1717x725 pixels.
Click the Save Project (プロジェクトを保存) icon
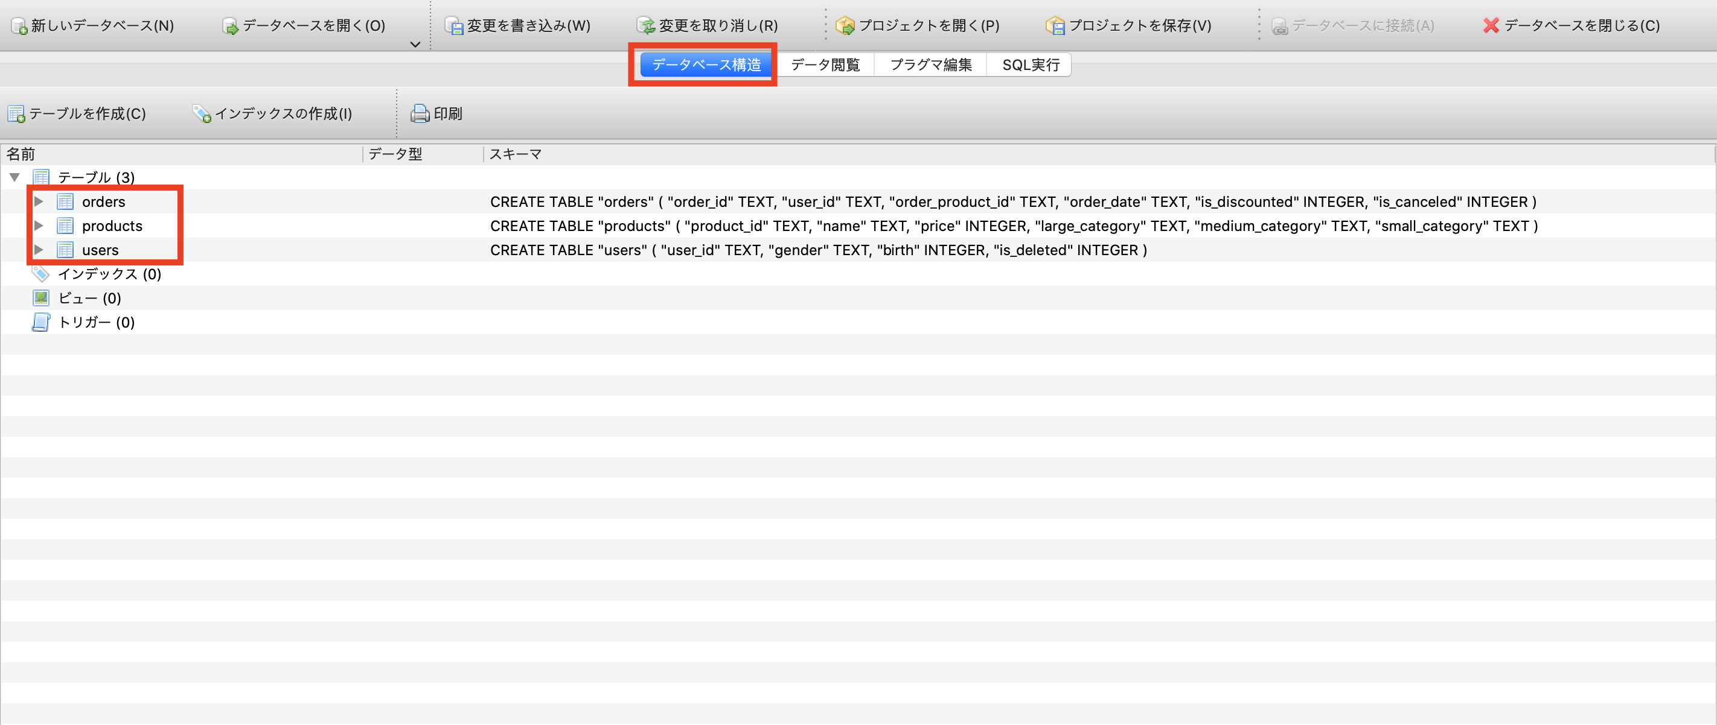tap(1056, 26)
